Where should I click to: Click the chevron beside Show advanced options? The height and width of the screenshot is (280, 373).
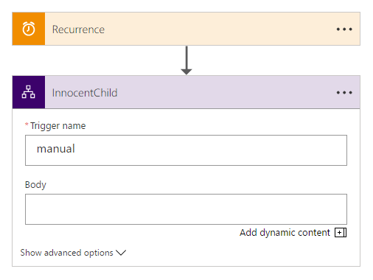click(121, 253)
